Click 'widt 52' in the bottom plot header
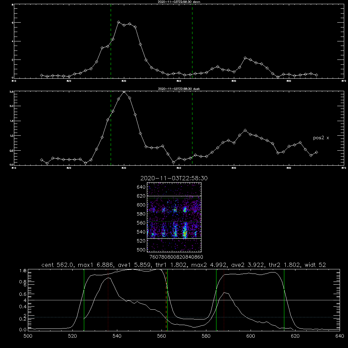 (315, 265)
